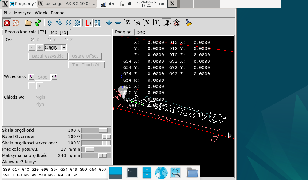
Task: Zoom out with minus icon
Action: [x=118, y=23]
